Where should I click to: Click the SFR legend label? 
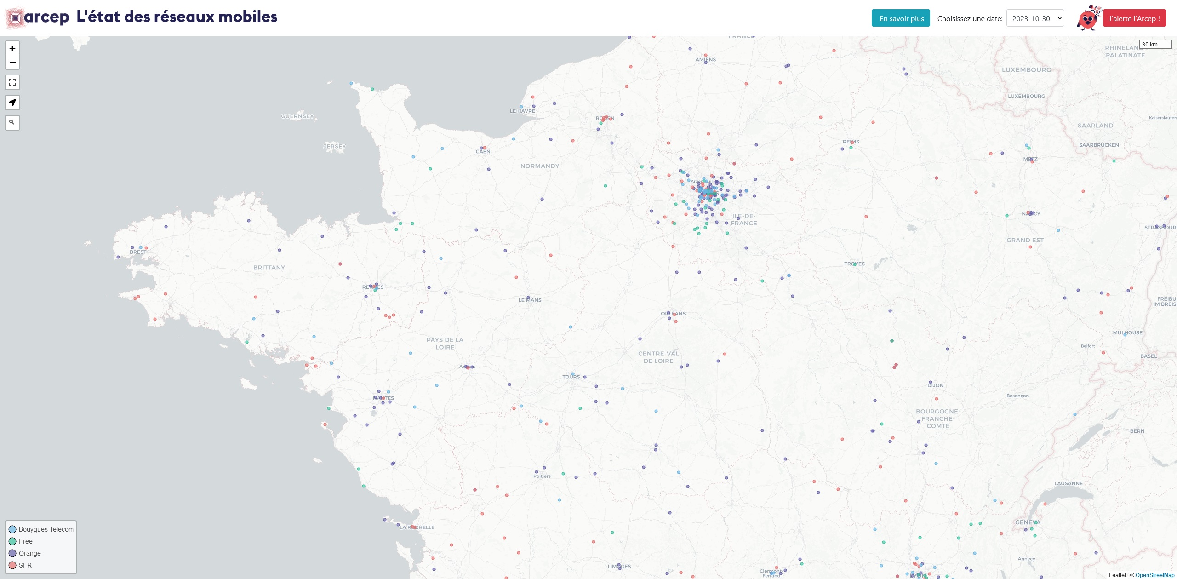(25, 565)
